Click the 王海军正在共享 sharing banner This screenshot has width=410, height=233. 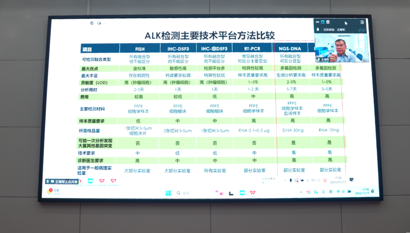tap(64, 181)
